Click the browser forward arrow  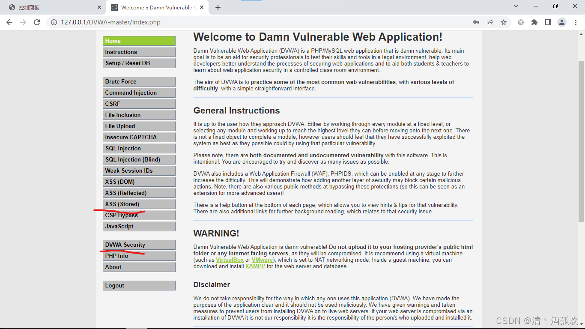pyautogui.click(x=23, y=22)
